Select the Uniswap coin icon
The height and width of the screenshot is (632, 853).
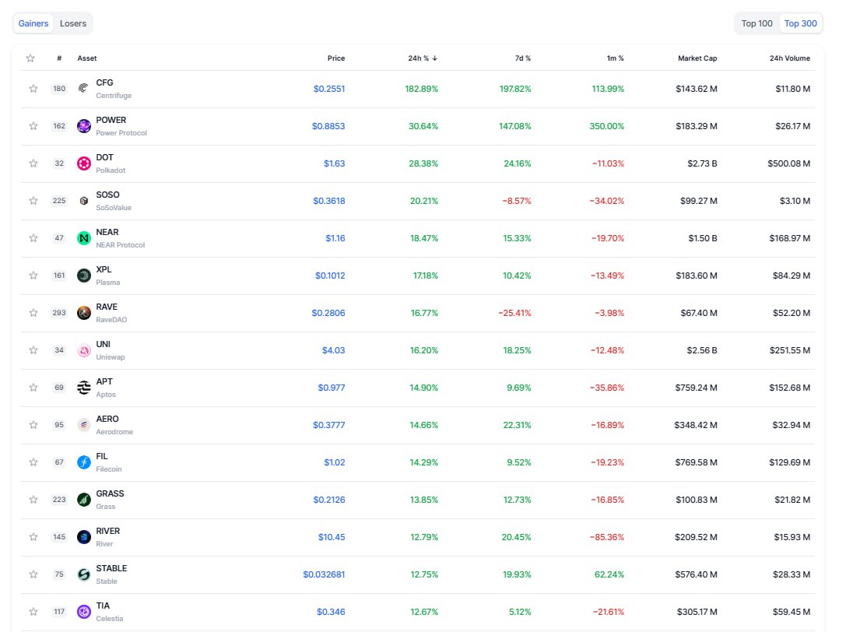pos(83,350)
